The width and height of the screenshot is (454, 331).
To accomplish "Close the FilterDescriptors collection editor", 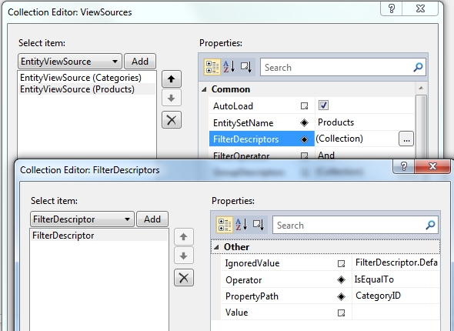I will [432, 166].
